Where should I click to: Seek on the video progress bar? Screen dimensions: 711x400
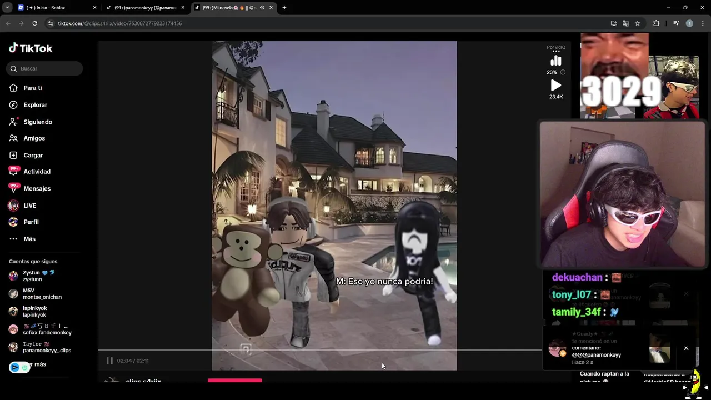coord(319,350)
